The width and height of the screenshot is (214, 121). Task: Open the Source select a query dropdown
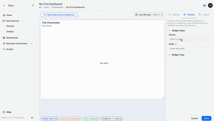pyautogui.click(x=189, y=39)
